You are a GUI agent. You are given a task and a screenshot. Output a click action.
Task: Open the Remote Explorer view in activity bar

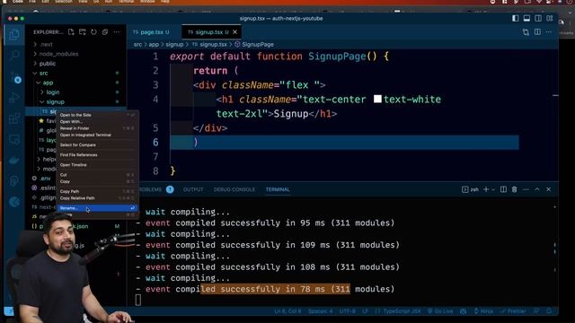click(x=14, y=140)
